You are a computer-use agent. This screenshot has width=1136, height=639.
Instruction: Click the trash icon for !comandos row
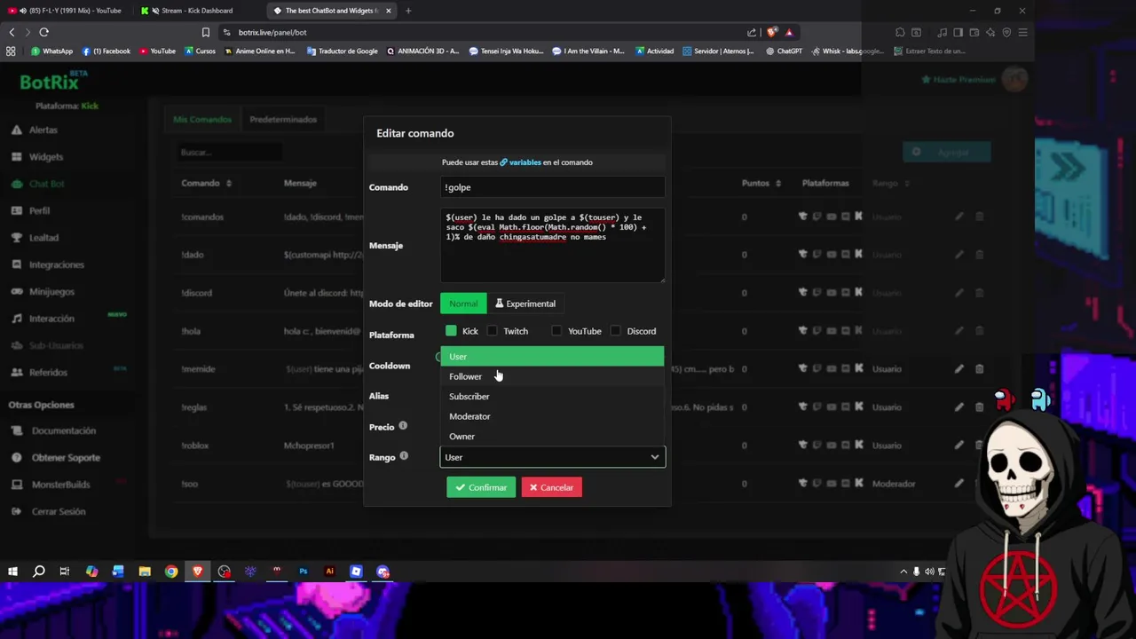point(980,217)
